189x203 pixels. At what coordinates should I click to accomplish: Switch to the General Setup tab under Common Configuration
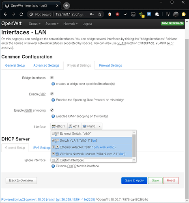[x=15, y=65]
